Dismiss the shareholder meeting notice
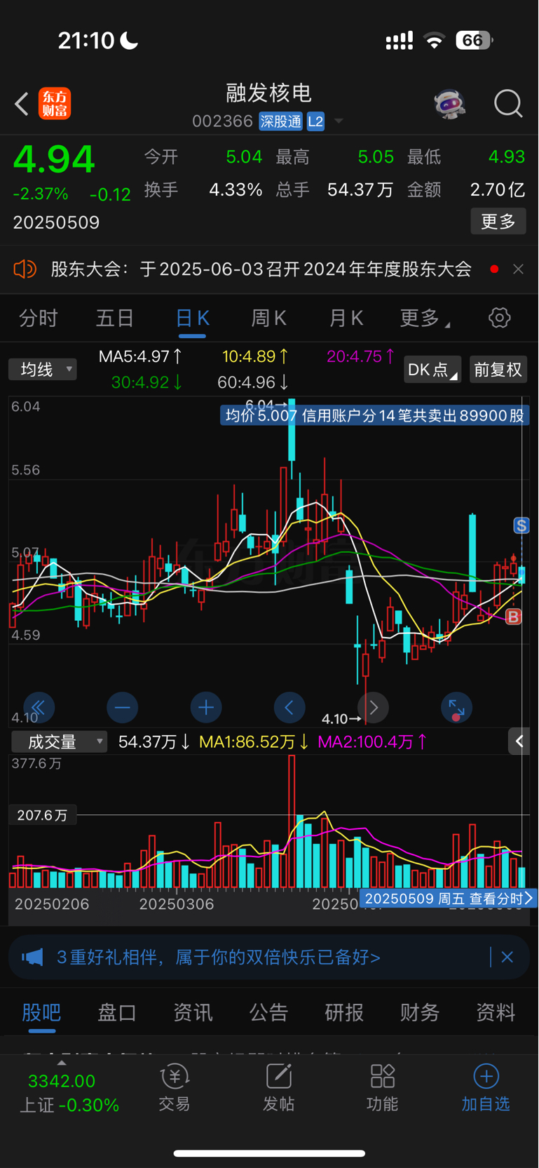The height and width of the screenshot is (1168, 539). coord(518,269)
